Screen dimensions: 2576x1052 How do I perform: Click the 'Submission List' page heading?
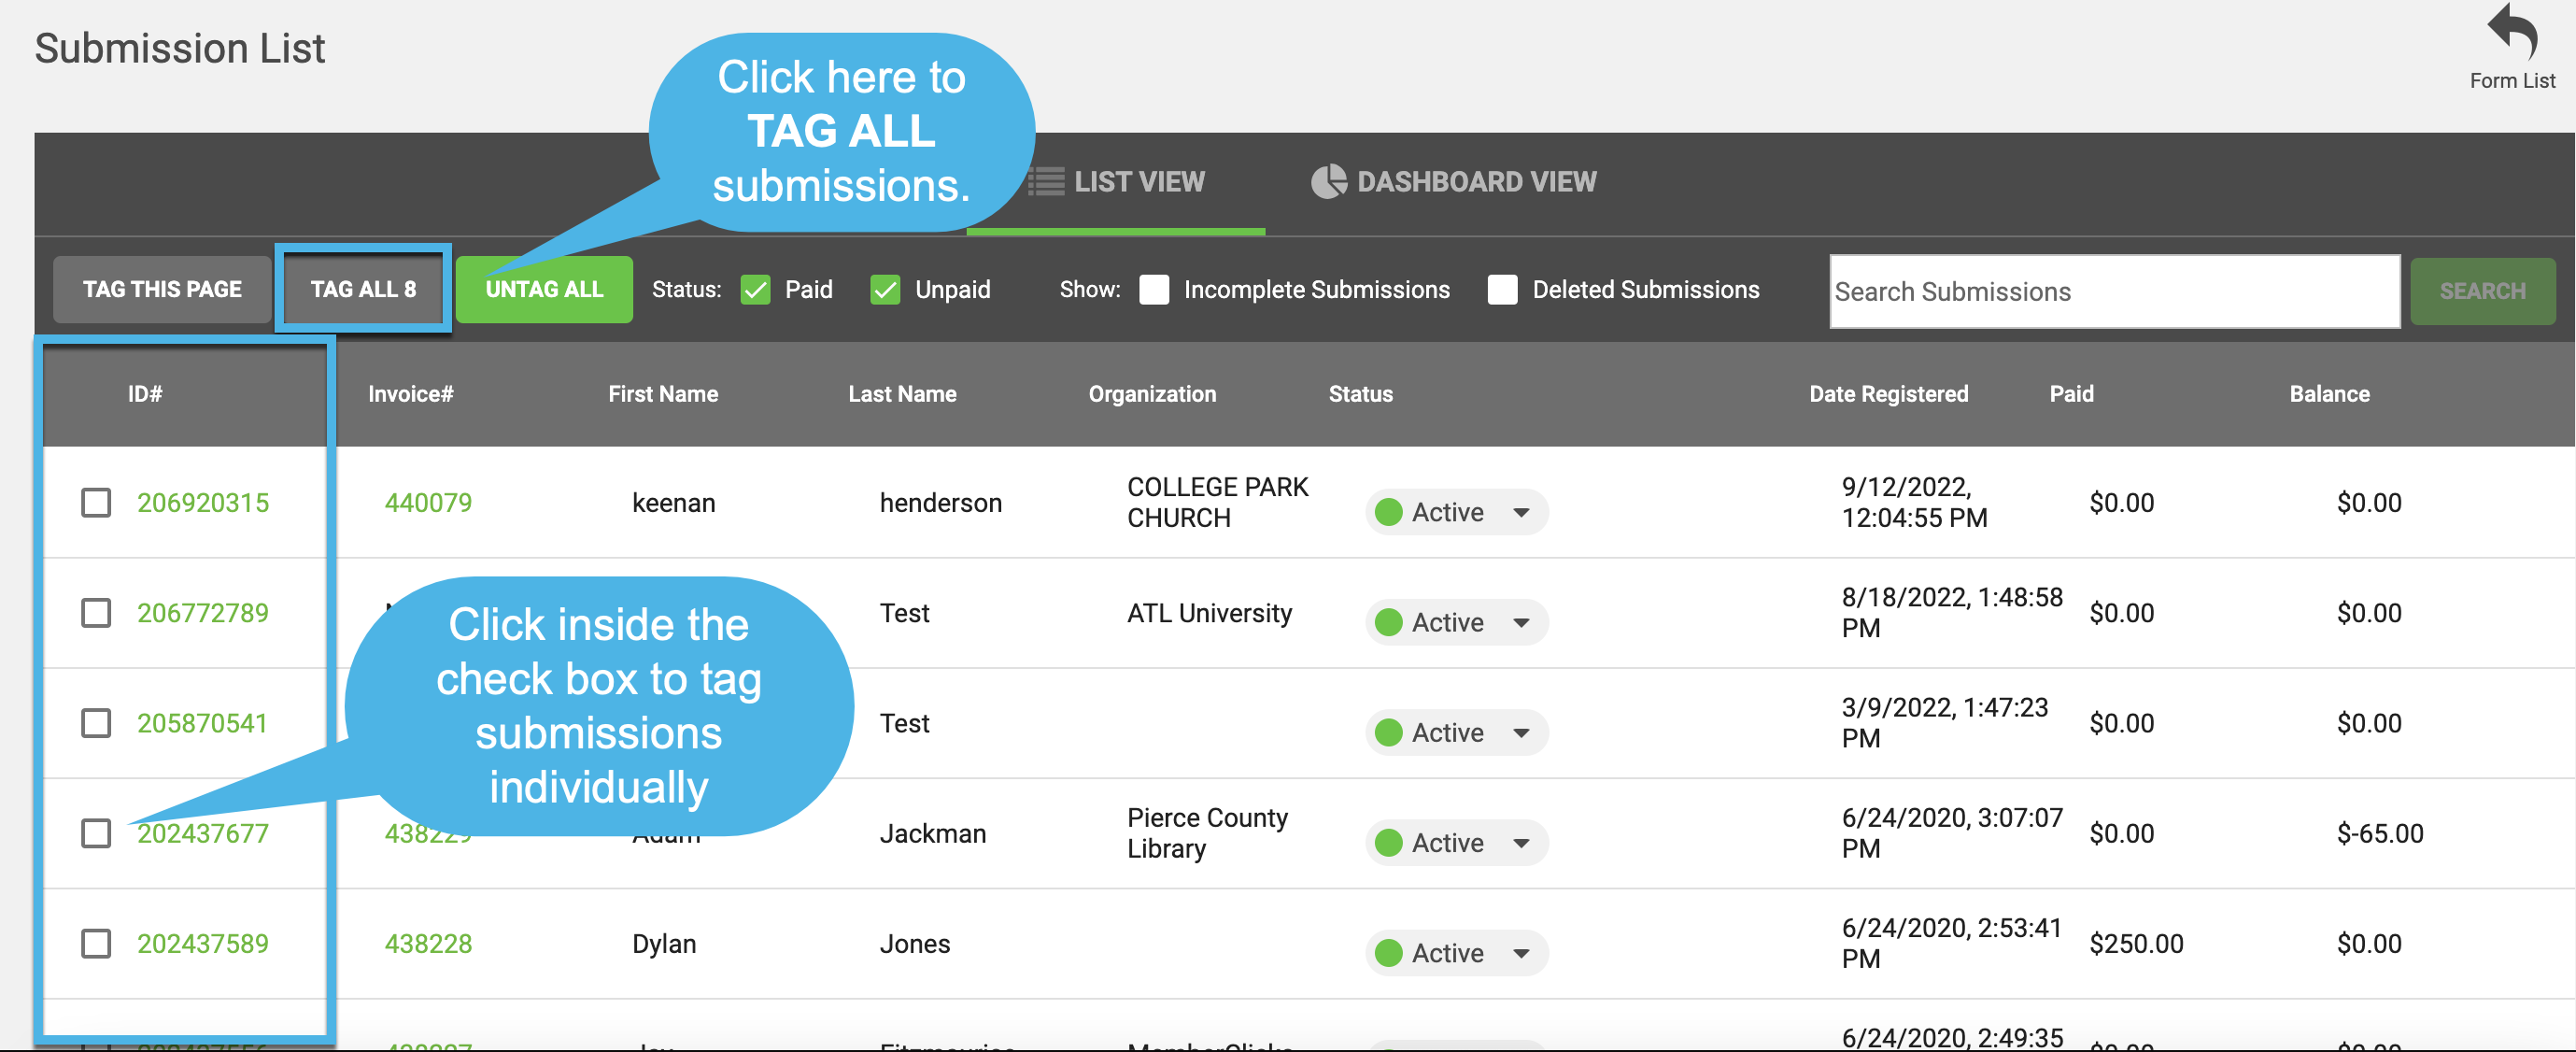tap(180, 48)
